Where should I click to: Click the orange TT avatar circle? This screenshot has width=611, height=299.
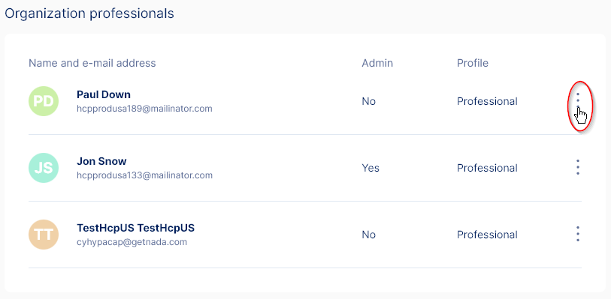(44, 235)
